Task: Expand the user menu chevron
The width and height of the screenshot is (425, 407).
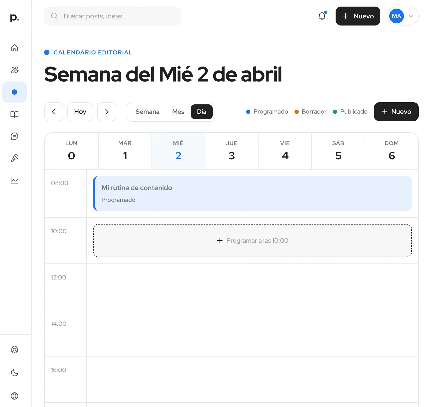Action: click(411, 16)
